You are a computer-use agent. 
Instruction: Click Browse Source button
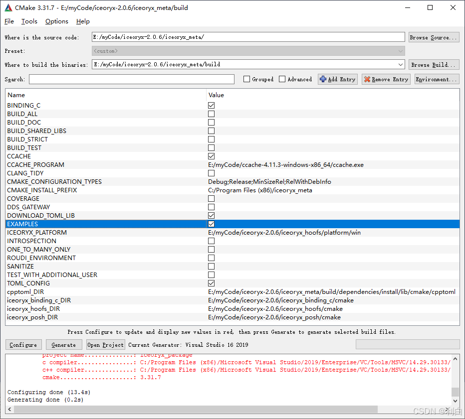pos(434,37)
